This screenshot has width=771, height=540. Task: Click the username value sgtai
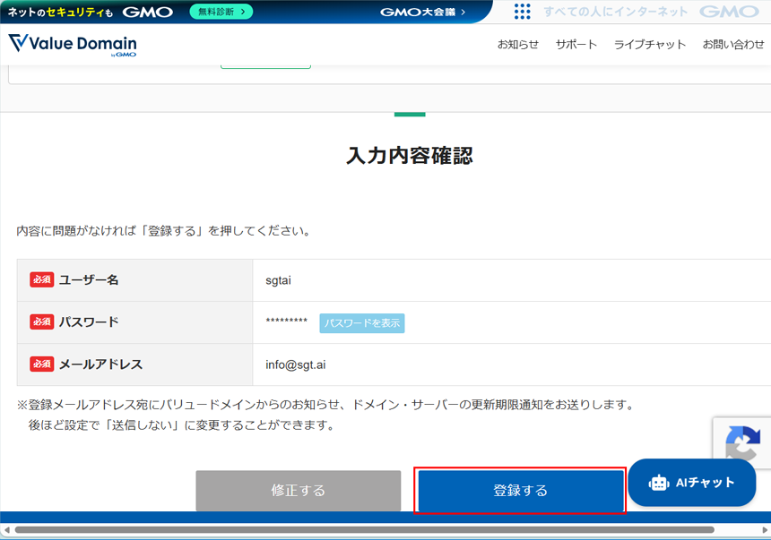pyautogui.click(x=278, y=280)
